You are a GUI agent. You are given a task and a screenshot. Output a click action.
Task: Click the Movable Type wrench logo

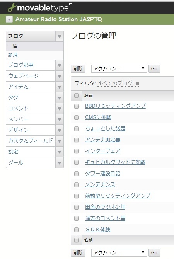coord(12,8)
